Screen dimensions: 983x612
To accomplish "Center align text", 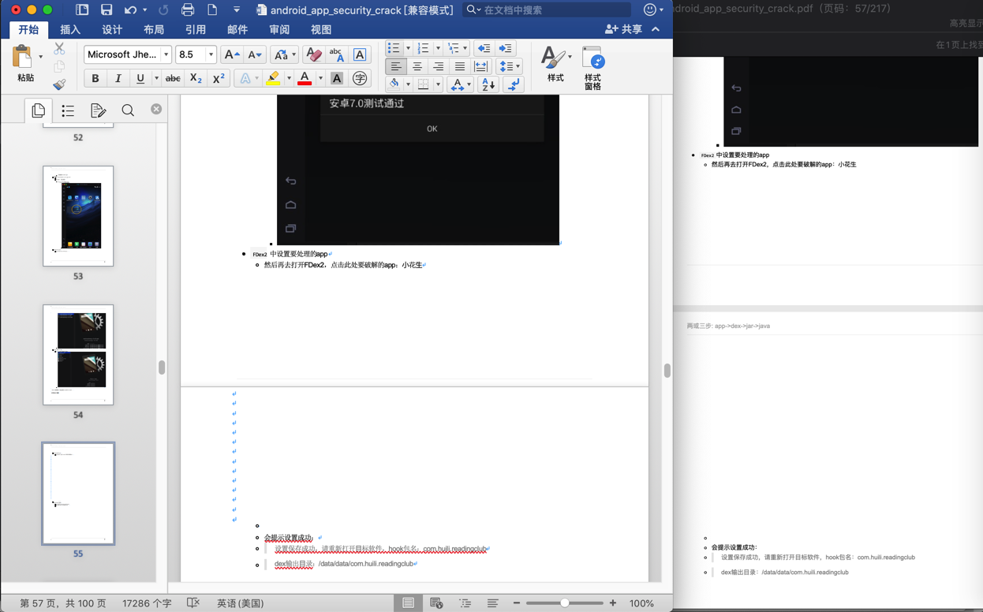I will (x=417, y=67).
